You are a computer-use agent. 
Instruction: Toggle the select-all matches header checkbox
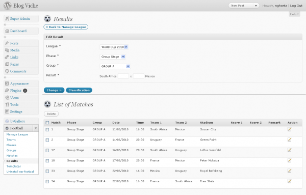[x=47, y=123]
